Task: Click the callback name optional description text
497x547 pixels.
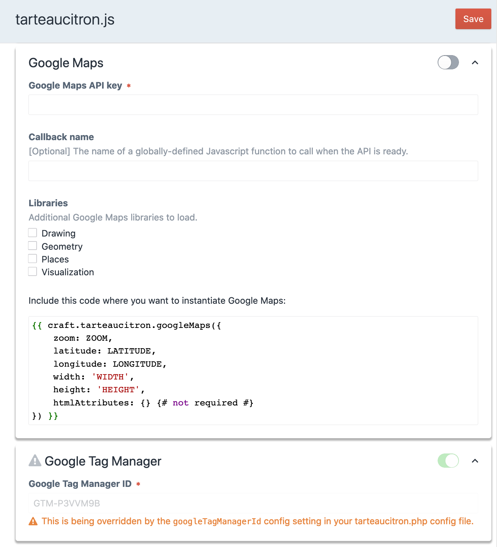Action: point(218,151)
